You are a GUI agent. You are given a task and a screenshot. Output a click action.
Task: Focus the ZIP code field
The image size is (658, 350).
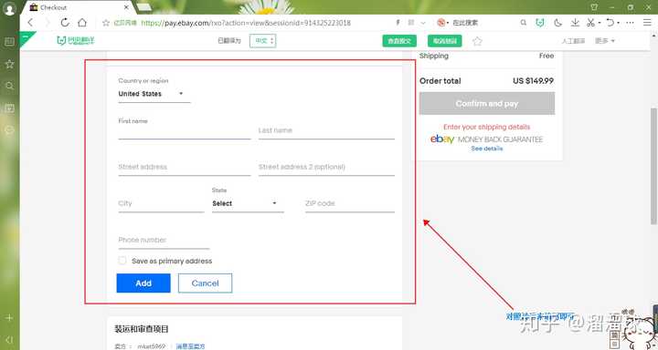coord(350,204)
